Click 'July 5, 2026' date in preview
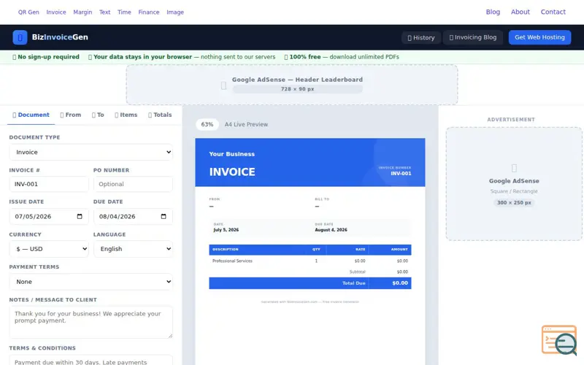584x365 pixels. tap(226, 230)
